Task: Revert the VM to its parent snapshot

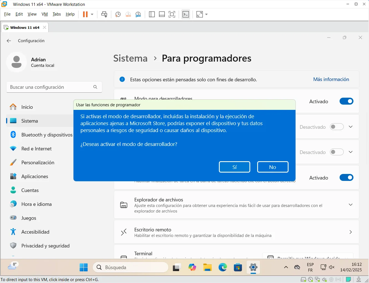Action: [128, 14]
